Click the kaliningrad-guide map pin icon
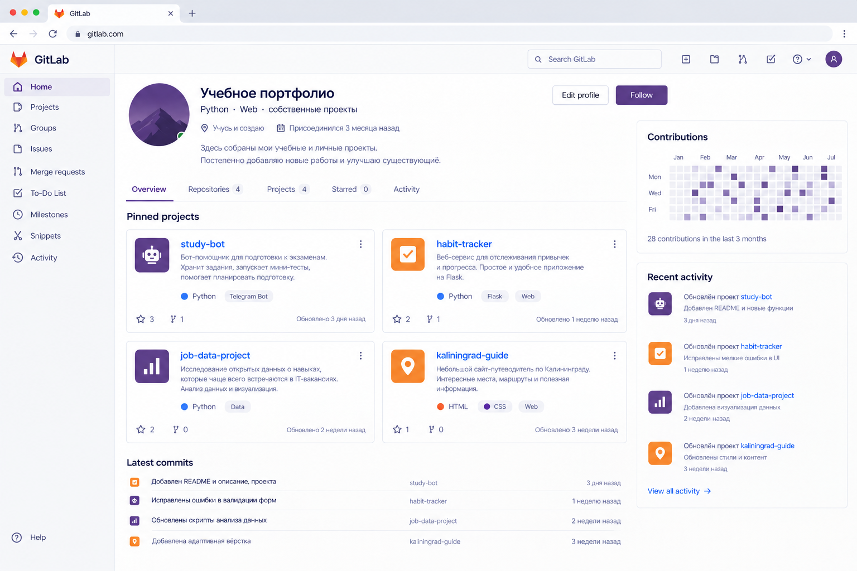This screenshot has width=857, height=571. 408,366
